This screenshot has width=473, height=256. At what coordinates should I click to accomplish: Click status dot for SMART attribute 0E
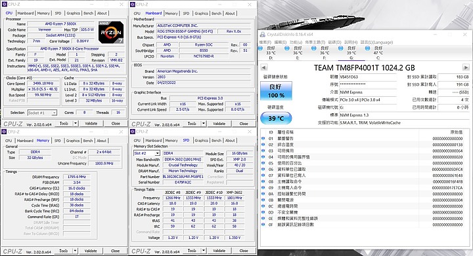click(263, 219)
